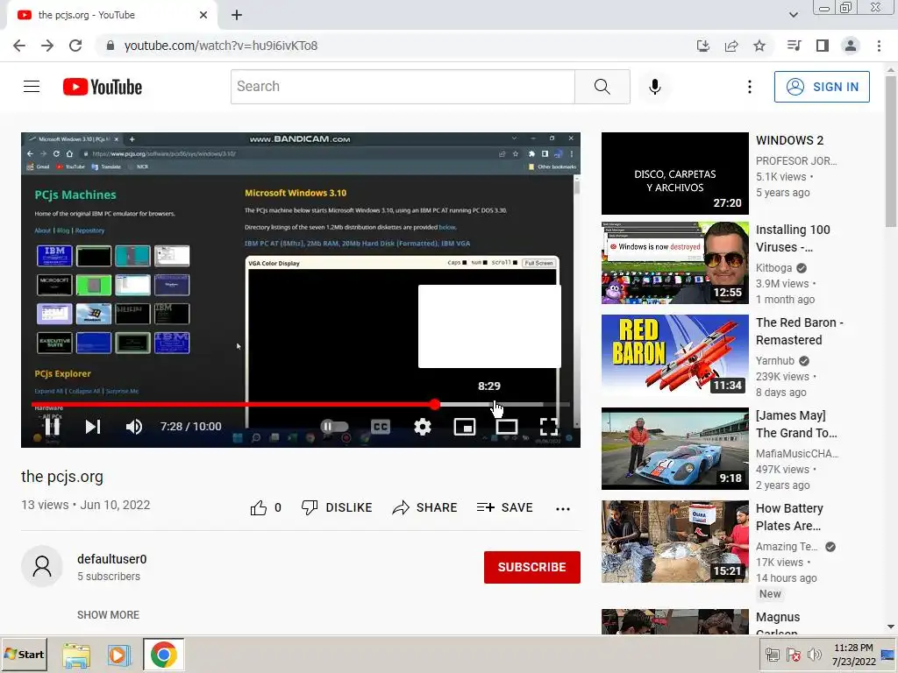This screenshot has height=673, width=898.
Task: Reload the YouTube page
Action: [75, 46]
